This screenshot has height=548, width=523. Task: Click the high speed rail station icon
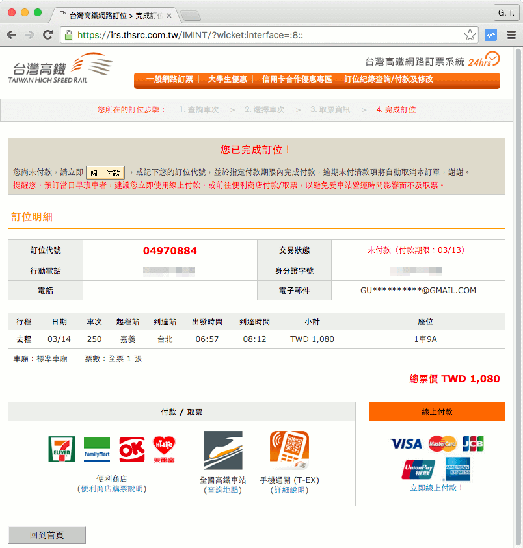coord(222,450)
